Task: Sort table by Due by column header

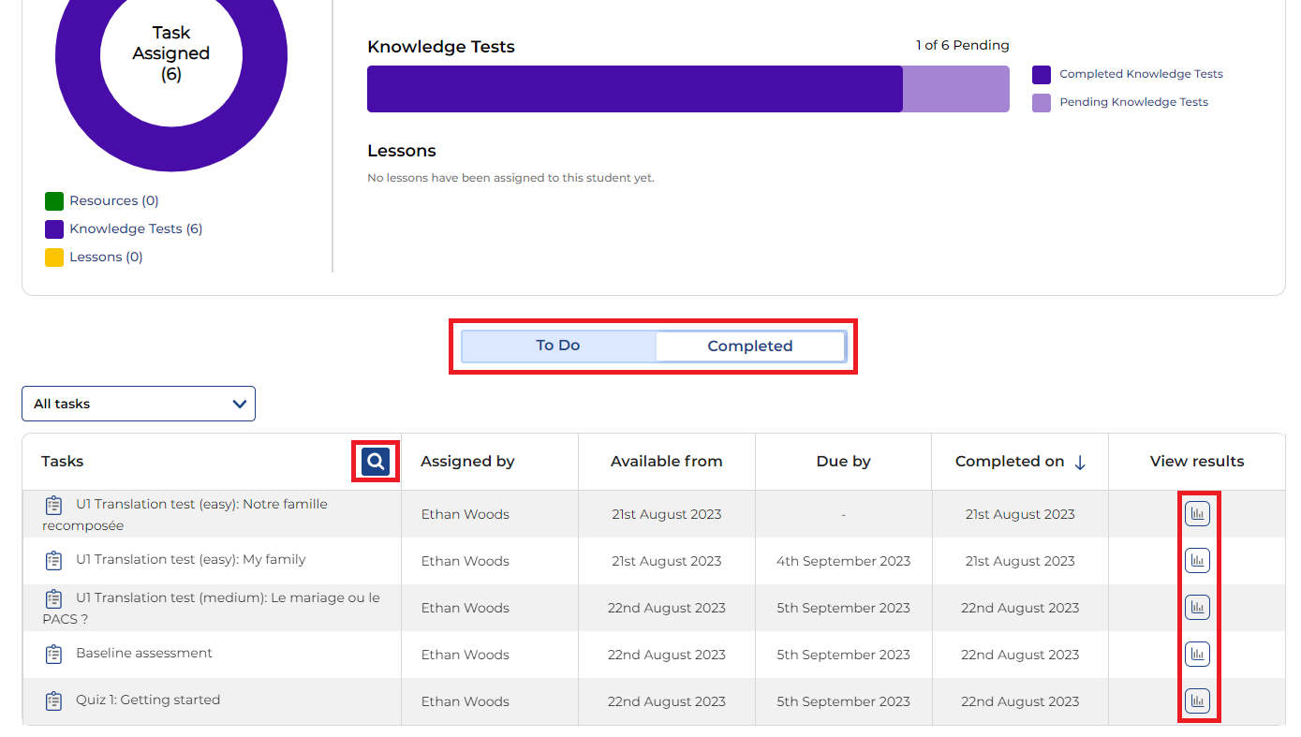Action: tap(843, 461)
